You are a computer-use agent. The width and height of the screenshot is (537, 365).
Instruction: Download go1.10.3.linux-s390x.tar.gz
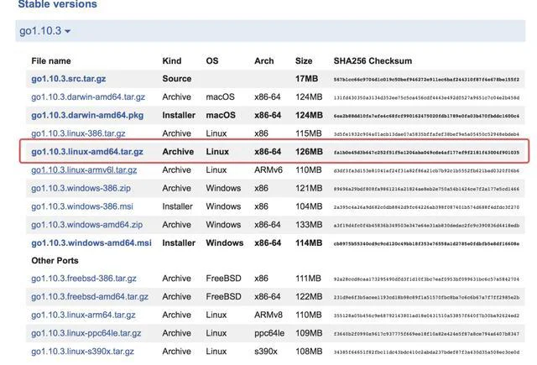click(82, 352)
